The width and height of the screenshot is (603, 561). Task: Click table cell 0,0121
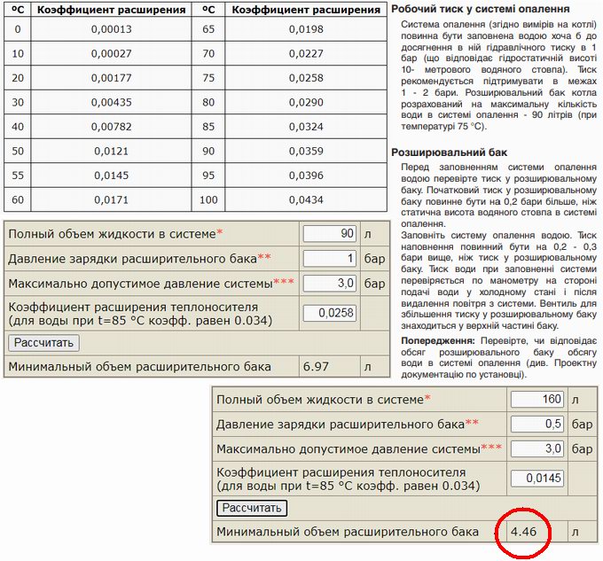pos(111,151)
